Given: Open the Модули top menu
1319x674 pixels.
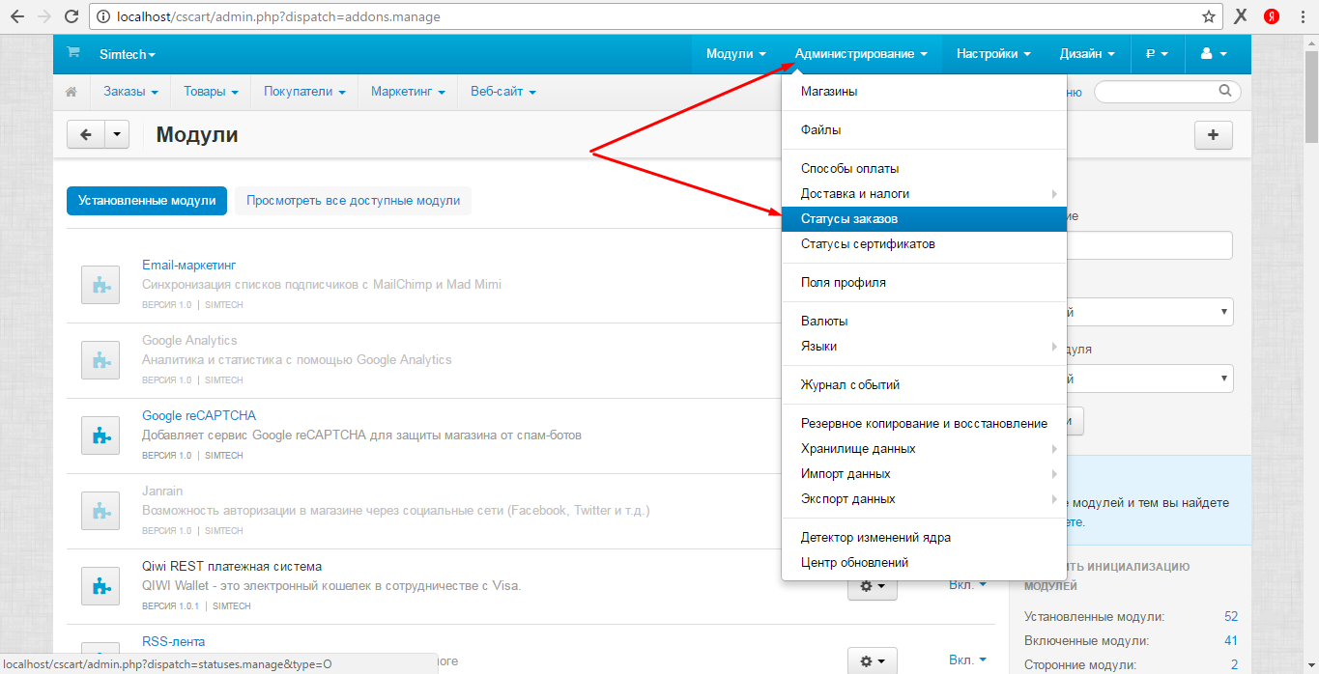Looking at the screenshot, I should (735, 54).
